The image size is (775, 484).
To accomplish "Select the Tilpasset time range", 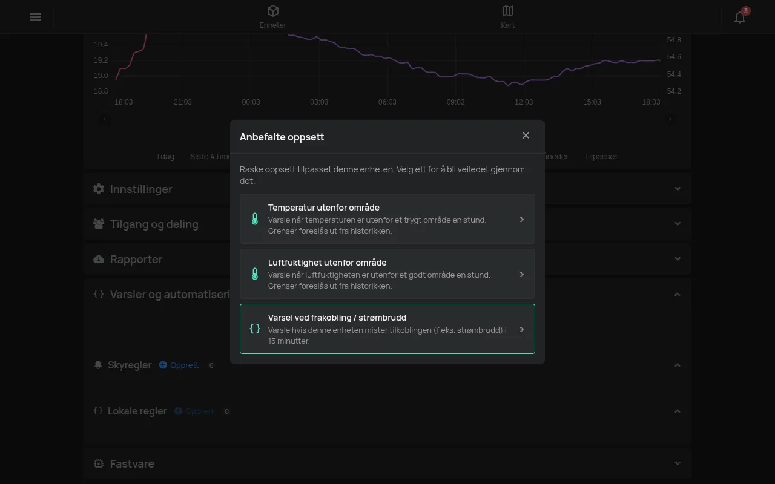I will click(601, 156).
